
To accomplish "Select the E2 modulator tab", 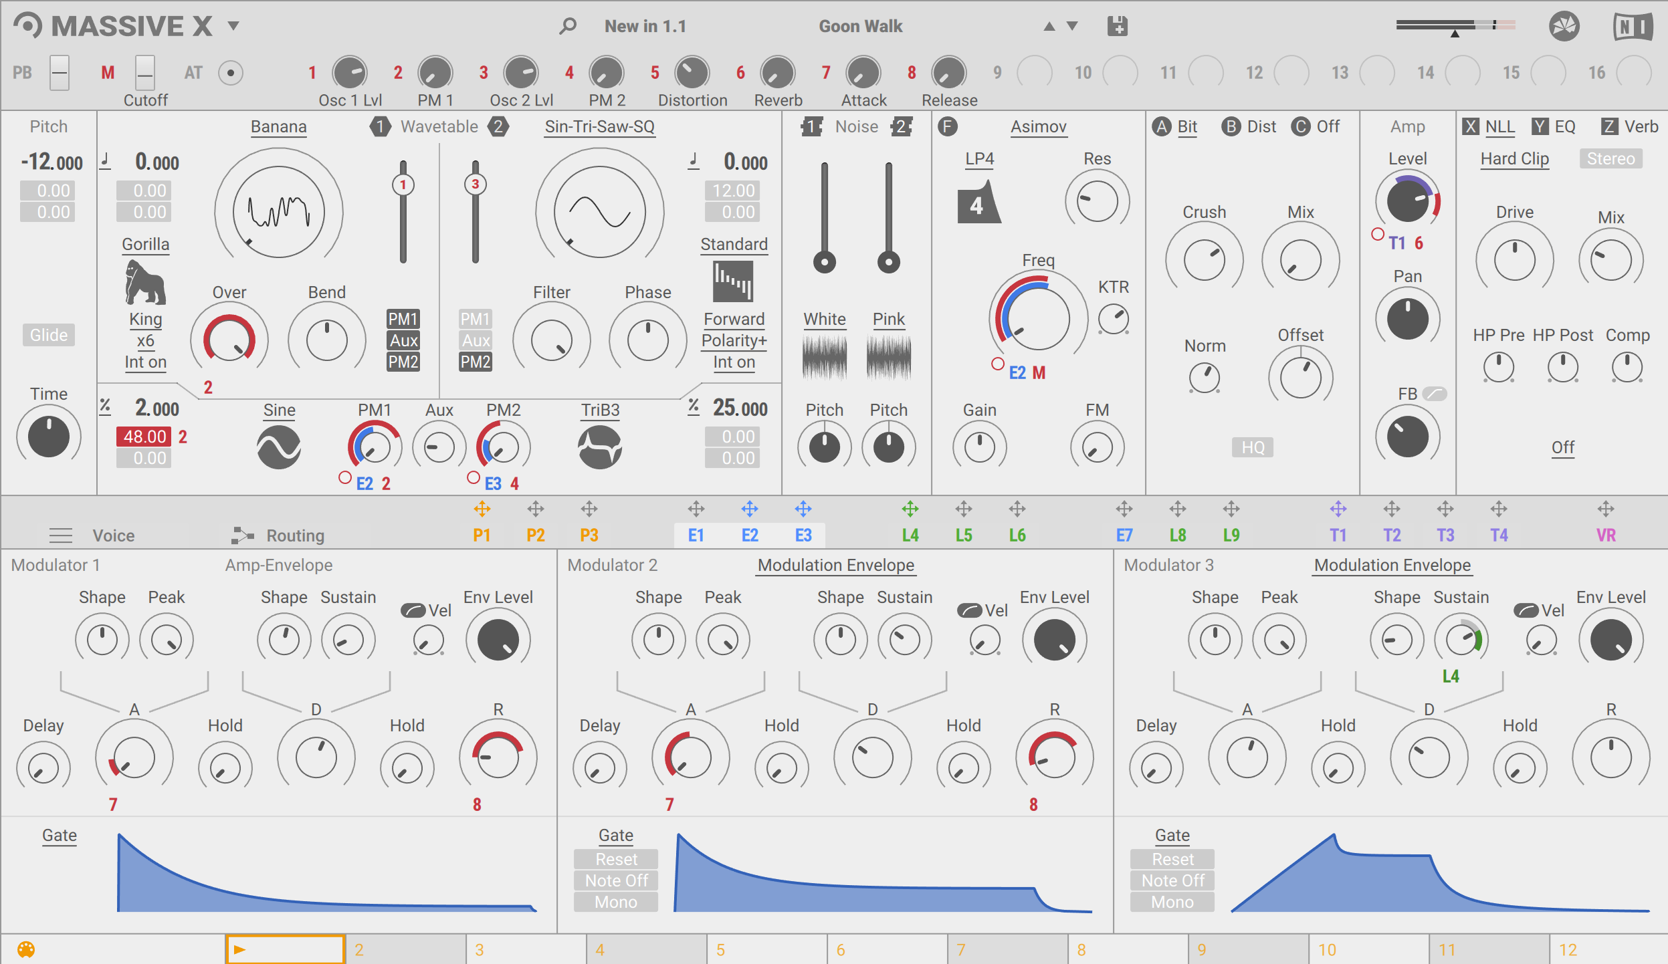I will [x=749, y=535].
